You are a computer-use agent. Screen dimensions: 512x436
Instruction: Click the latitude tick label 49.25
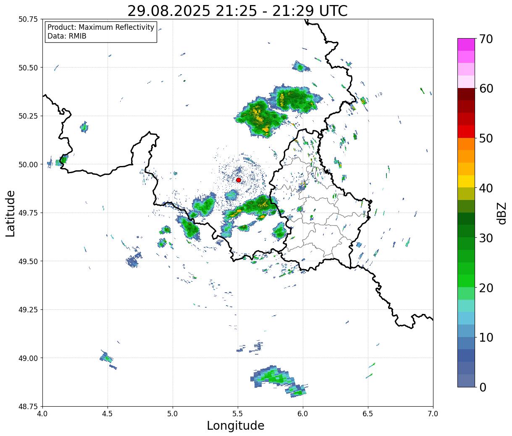pyautogui.click(x=28, y=310)
